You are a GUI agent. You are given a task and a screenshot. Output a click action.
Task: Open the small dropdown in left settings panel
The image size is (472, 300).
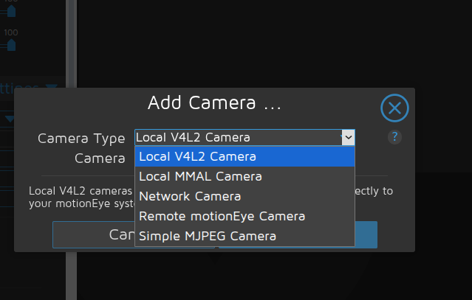tap(10, 119)
